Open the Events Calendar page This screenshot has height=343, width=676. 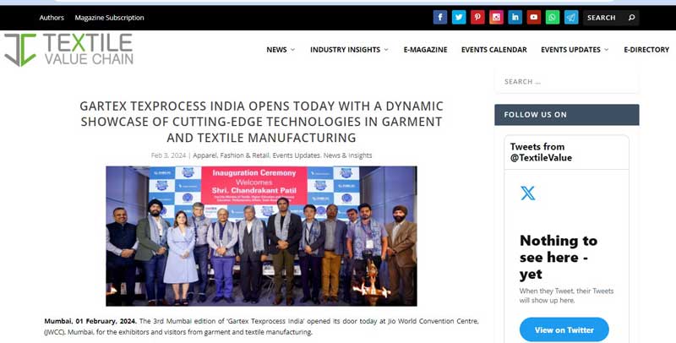click(494, 50)
